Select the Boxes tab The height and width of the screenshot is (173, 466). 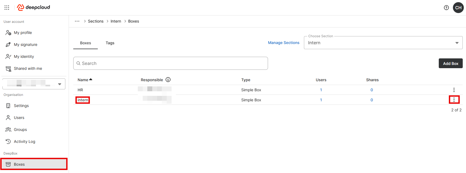85,43
